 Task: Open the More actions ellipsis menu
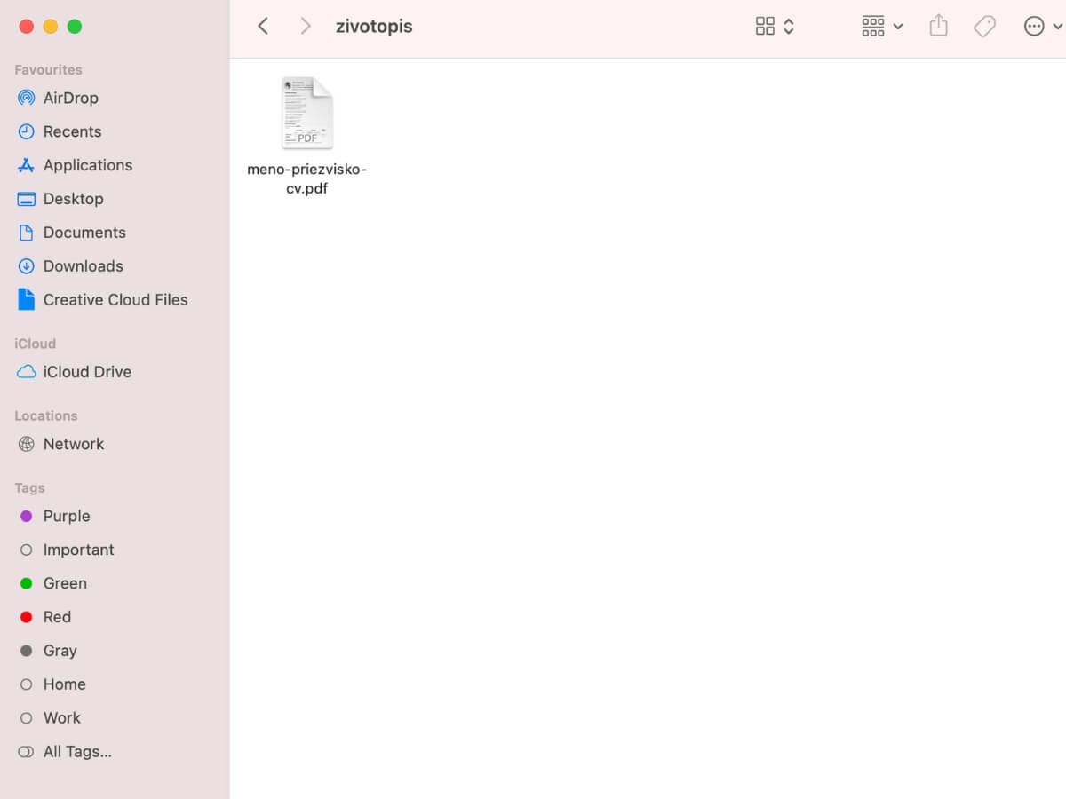pos(1034,26)
